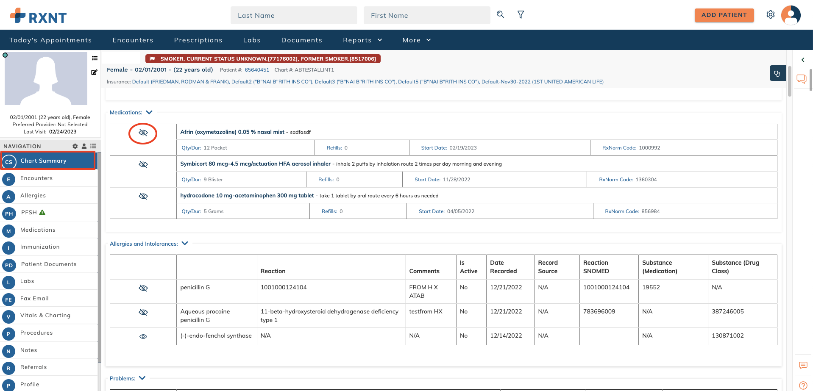
Task: Open Labs in the top navigation bar
Action: pos(252,40)
